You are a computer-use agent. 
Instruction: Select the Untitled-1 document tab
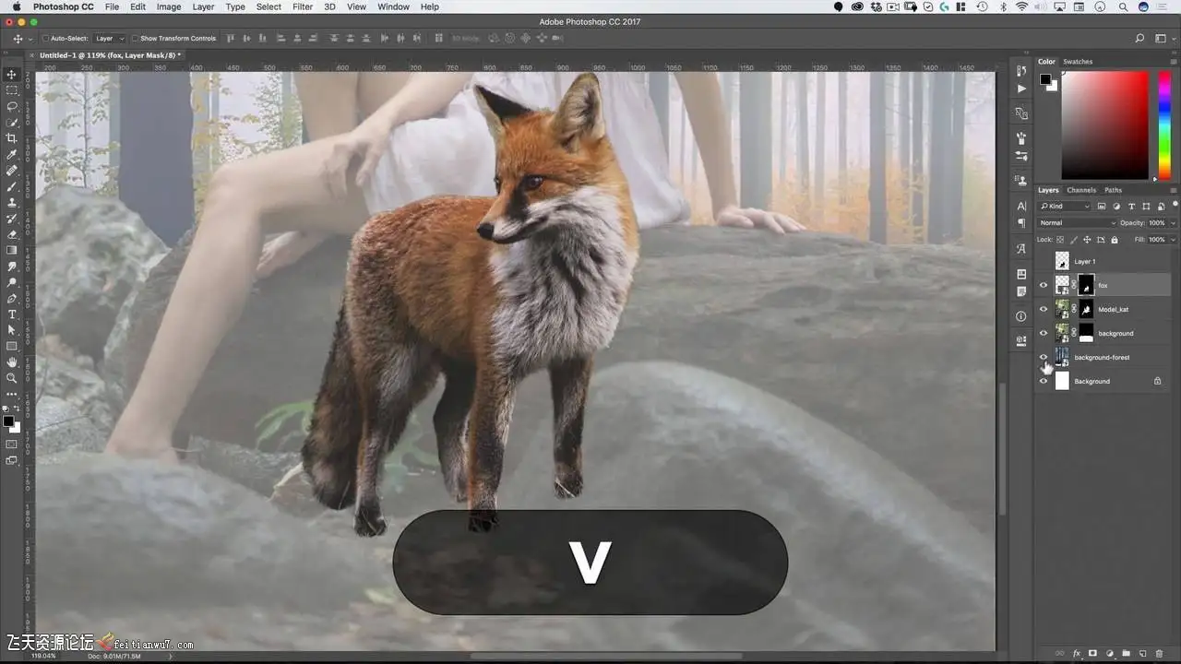click(x=109, y=55)
